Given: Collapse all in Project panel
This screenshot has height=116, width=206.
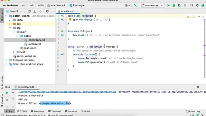Looking at the screenshot, I should click(40, 11).
